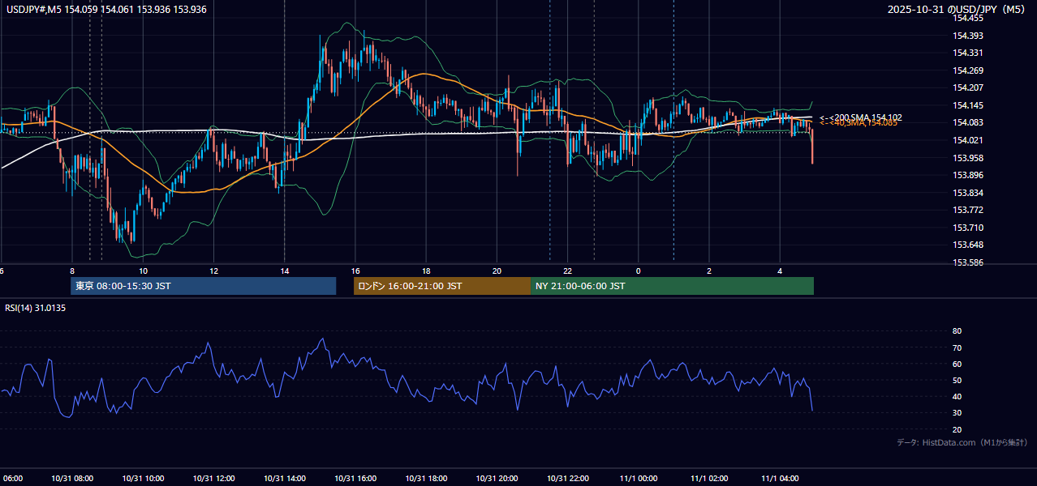Click the 11/1 00:00 time label
The image size is (1037, 486).
tap(639, 479)
